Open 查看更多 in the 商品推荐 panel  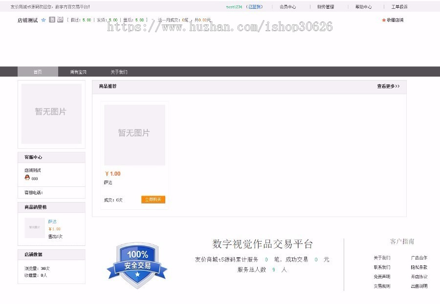click(387, 86)
